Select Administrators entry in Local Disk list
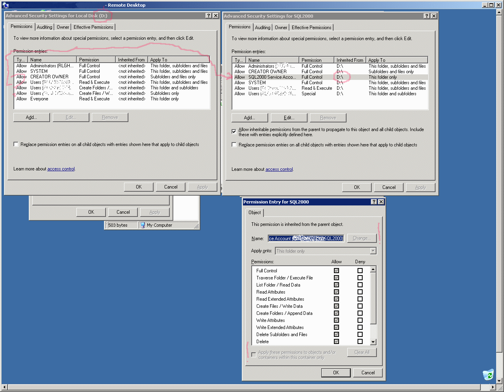 click(112, 66)
